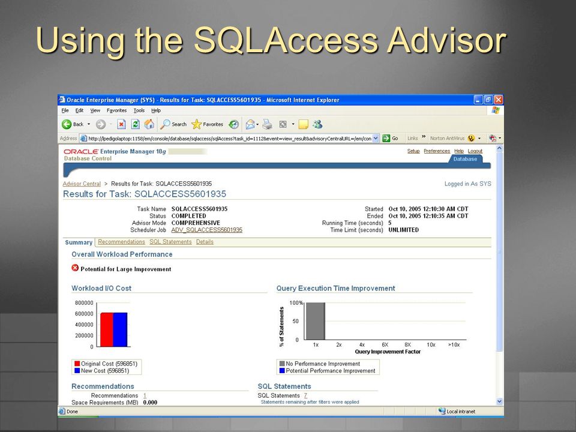576x432 pixels.
Task: Click the Print printer icon
Action: (x=268, y=125)
